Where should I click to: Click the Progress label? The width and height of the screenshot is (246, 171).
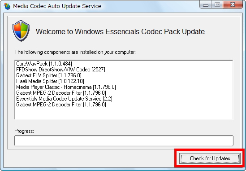[24, 131]
